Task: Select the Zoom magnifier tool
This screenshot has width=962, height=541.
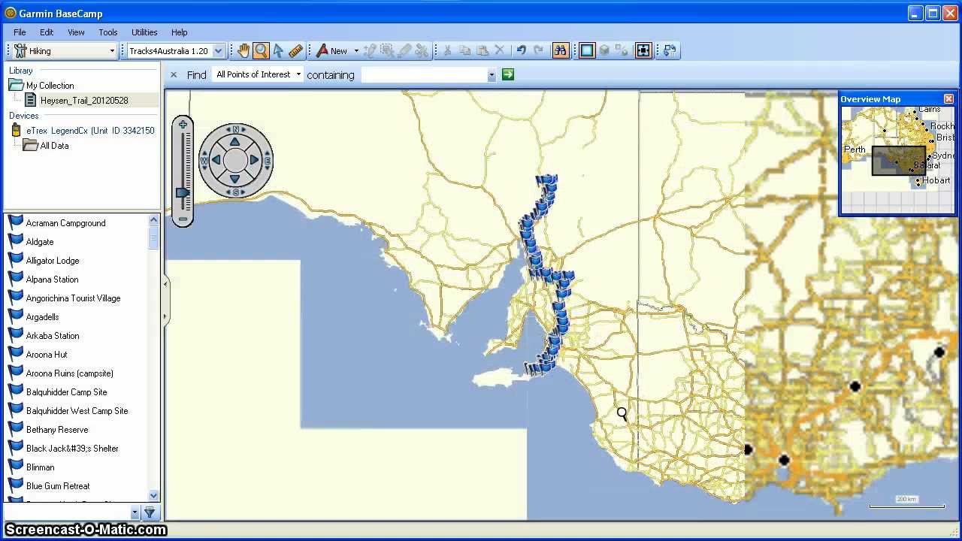Action: tap(261, 51)
